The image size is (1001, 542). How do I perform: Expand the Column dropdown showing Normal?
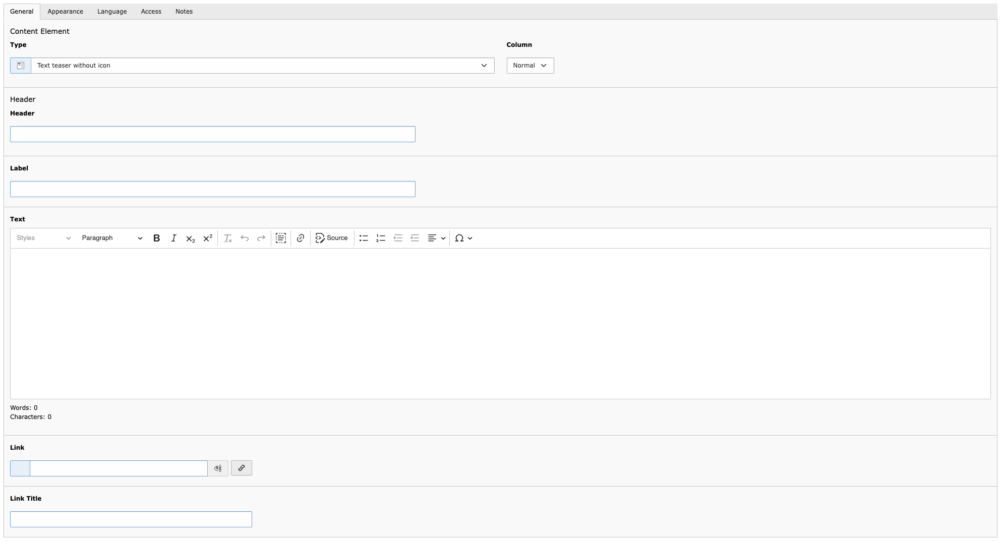[530, 66]
